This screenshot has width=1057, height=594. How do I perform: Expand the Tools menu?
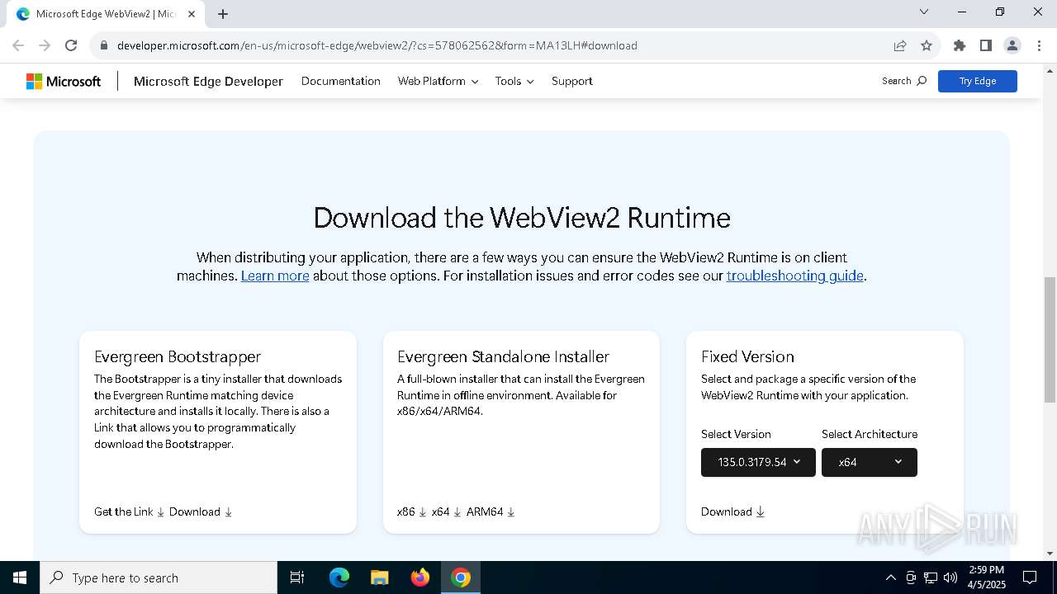[514, 81]
